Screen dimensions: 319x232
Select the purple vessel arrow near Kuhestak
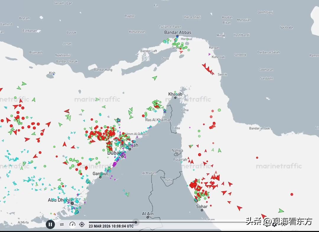tap(209, 54)
